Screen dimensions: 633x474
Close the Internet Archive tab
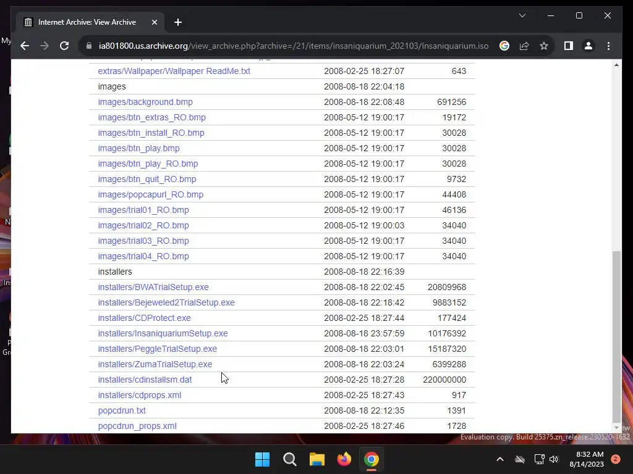coord(154,22)
